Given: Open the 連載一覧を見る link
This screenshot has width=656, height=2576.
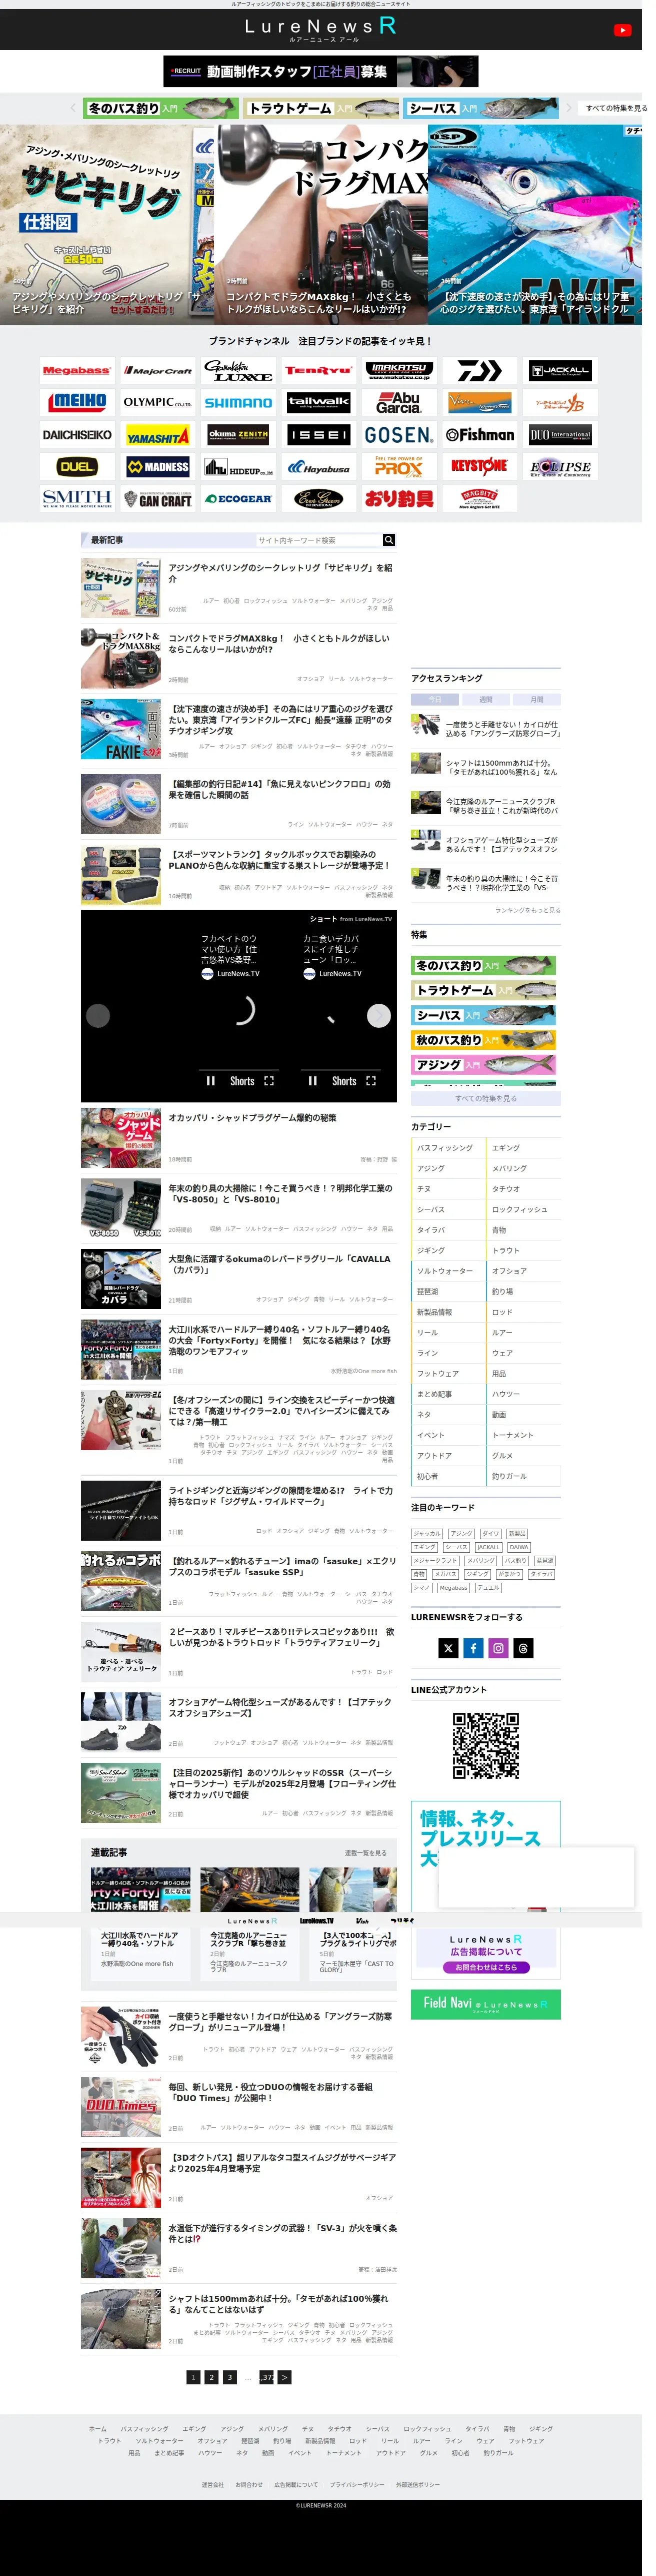Looking at the screenshot, I should (x=365, y=1853).
